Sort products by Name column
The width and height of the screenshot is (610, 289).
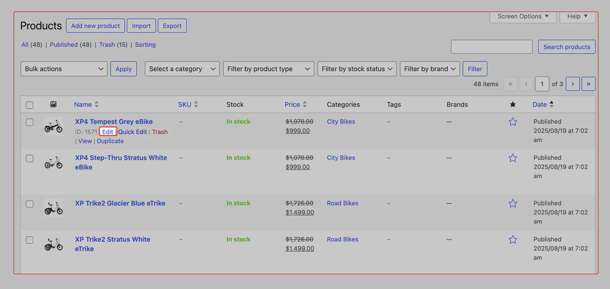coord(86,104)
